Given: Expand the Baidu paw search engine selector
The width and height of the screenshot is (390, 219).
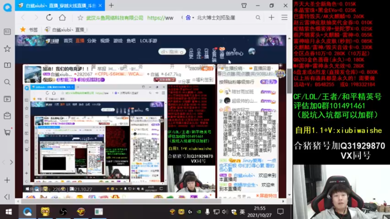Looking at the screenshot, I should pos(190,18).
